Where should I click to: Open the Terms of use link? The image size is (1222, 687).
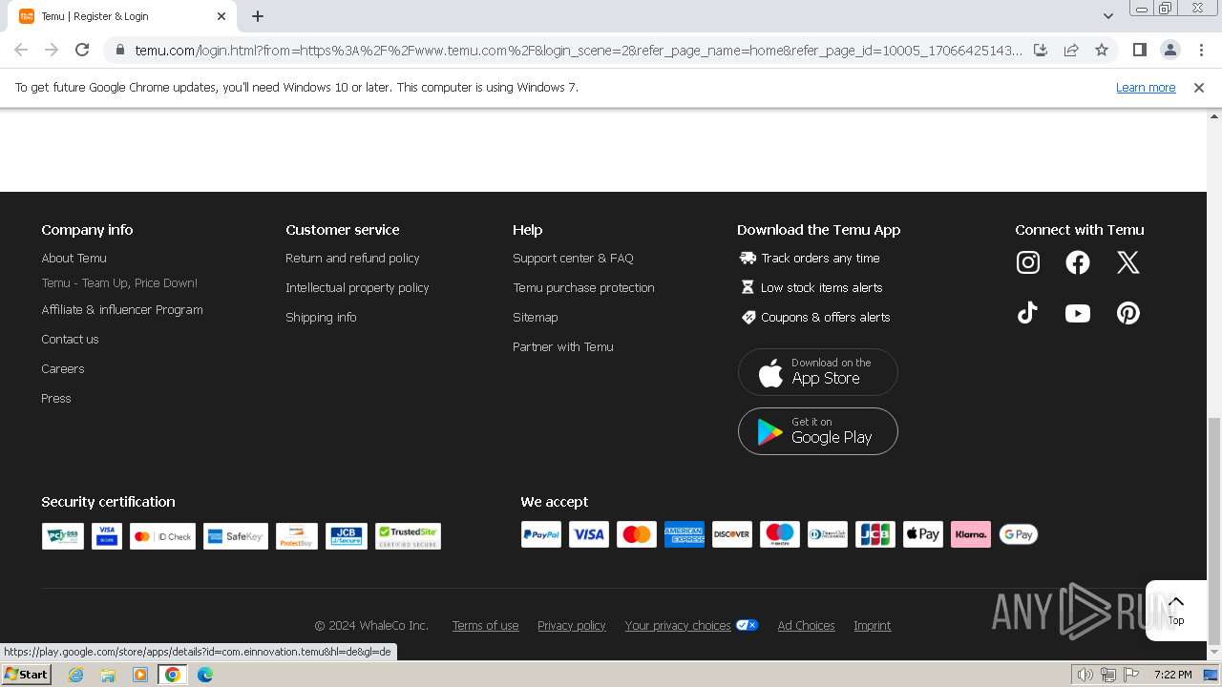(x=485, y=626)
